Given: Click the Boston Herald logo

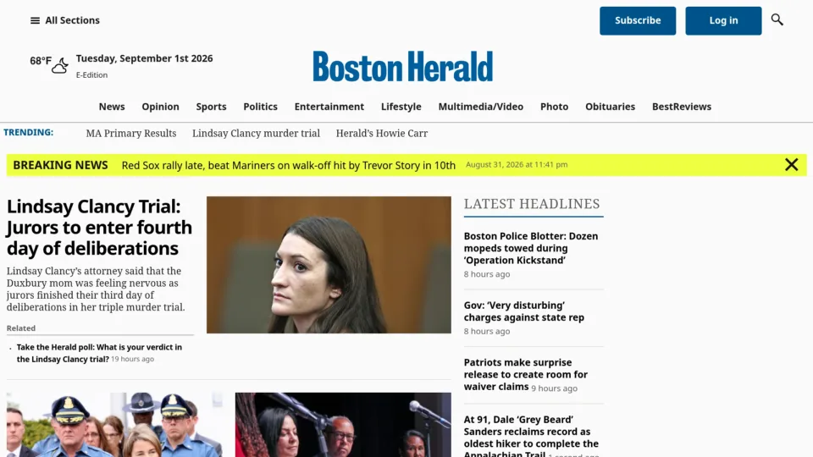Looking at the screenshot, I should pos(403,66).
